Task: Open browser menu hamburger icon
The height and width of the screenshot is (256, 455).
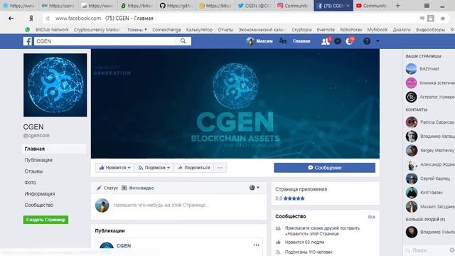Action: pyautogui.click(x=427, y=6)
